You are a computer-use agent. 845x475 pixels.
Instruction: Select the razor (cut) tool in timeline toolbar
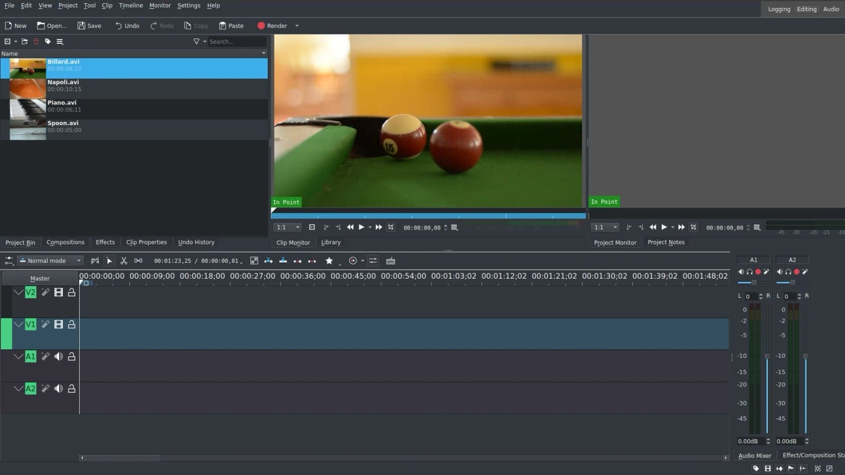pyautogui.click(x=124, y=261)
